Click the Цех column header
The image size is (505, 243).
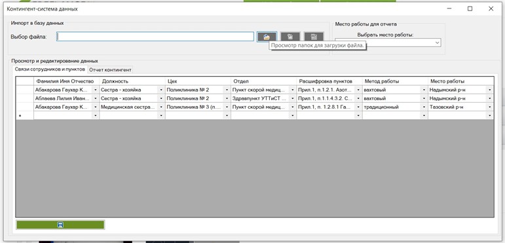pos(198,81)
